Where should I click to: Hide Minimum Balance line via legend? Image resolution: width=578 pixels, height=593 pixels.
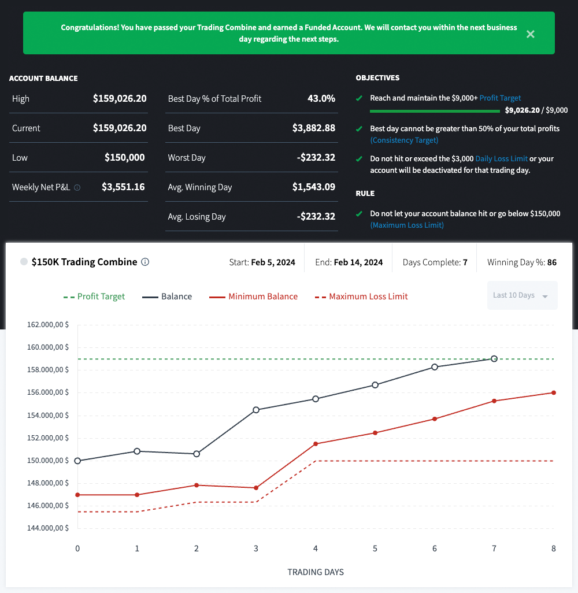pos(254,296)
